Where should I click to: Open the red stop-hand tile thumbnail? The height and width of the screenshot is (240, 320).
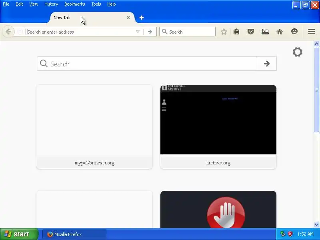[218, 209]
